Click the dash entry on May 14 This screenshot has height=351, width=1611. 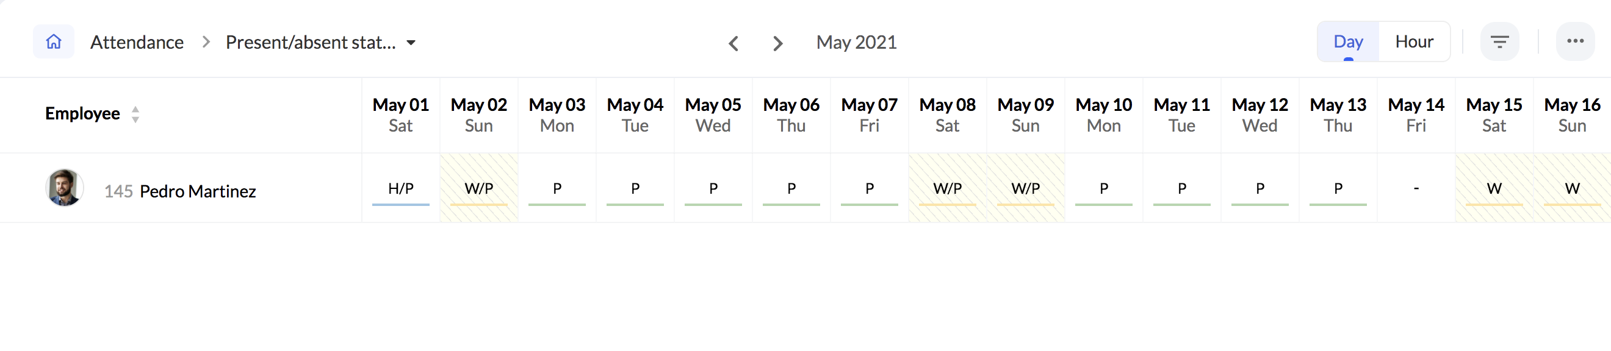[x=1416, y=189]
